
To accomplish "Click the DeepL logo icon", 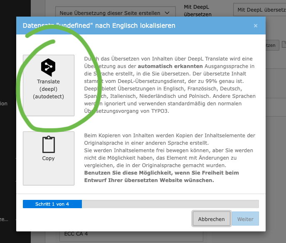I will pos(48,68).
